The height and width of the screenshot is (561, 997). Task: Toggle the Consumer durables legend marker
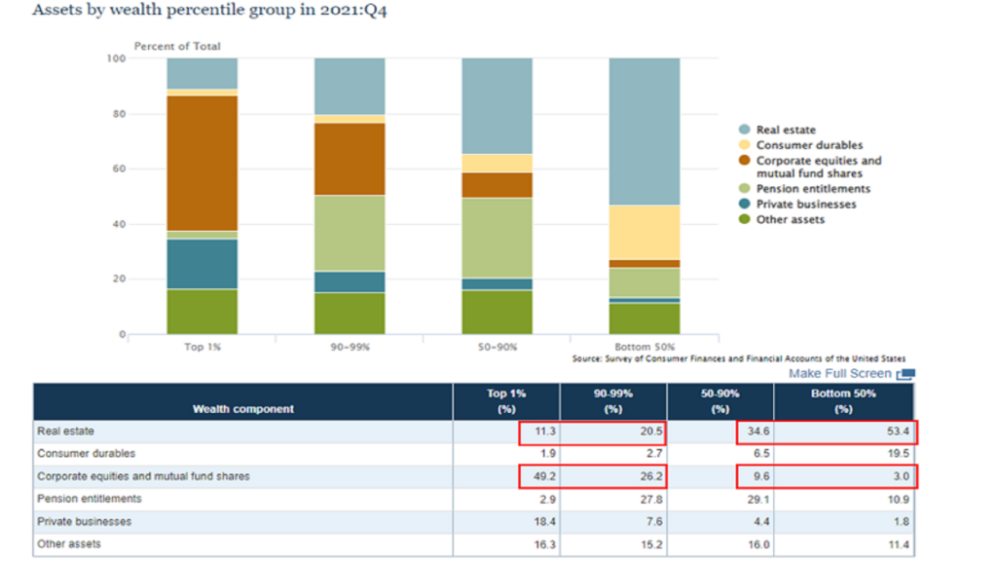(x=745, y=145)
